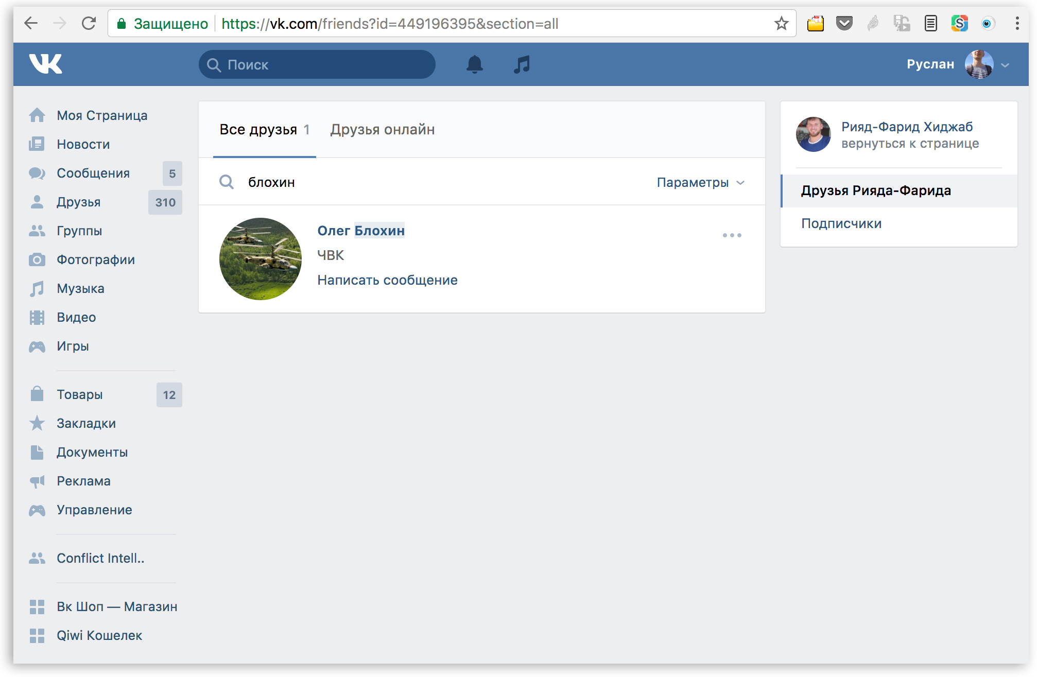
Task: Focus the Поиск global search field
Action: tap(317, 64)
